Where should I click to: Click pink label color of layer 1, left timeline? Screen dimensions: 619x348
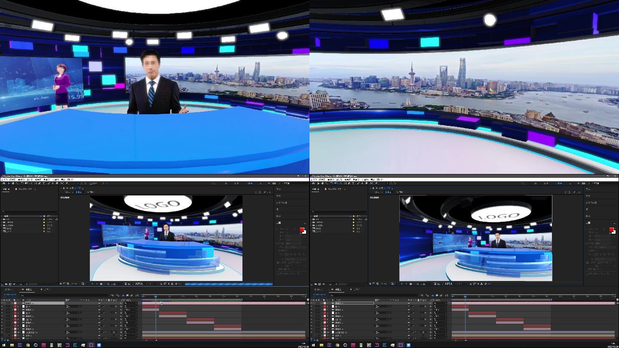15,303
